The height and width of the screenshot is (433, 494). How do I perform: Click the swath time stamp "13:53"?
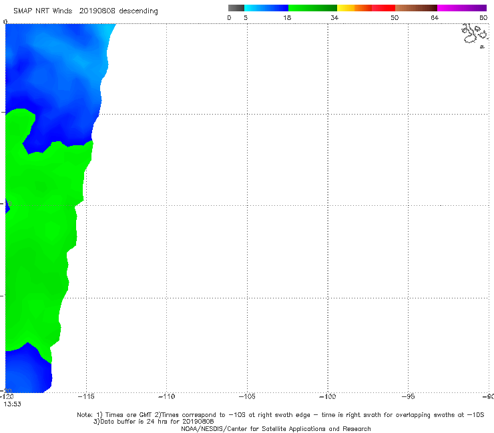click(x=12, y=404)
